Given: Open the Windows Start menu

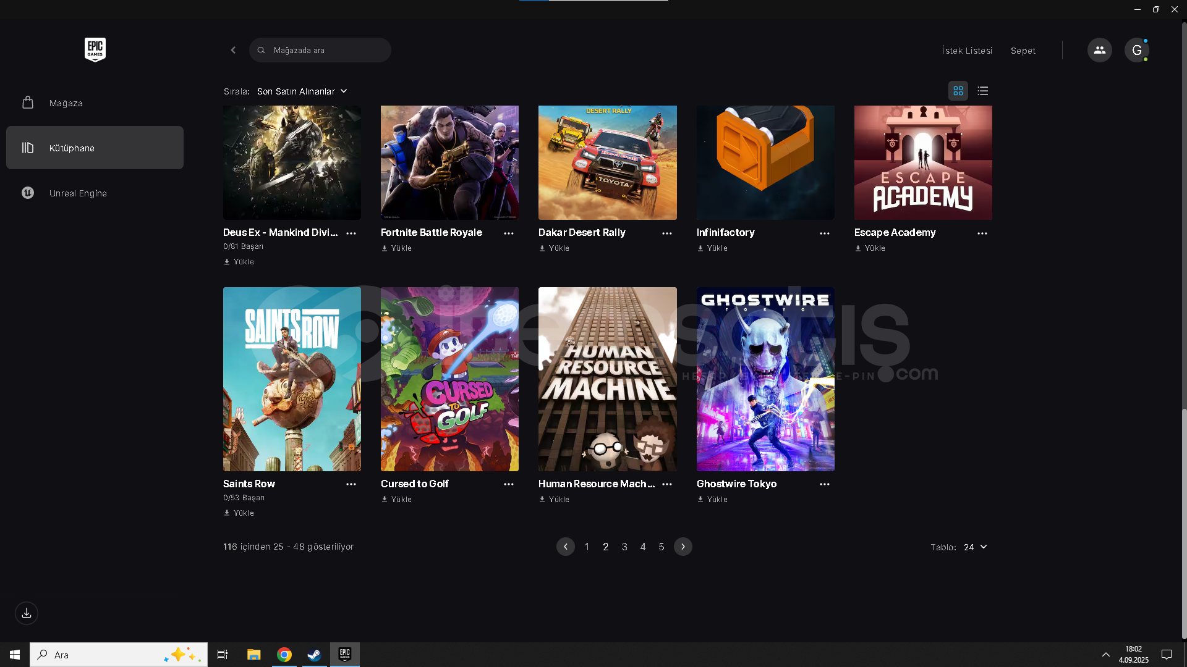Looking at the screenshot, I should click(x=15, y=655).
